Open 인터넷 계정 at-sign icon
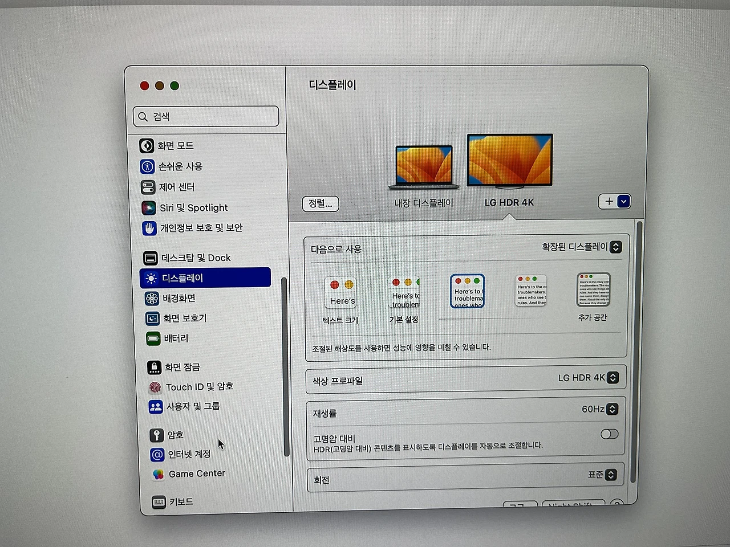 click(x=157, y=455)
